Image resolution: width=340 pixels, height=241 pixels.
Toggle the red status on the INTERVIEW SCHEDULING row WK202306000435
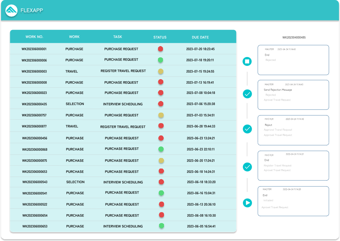(x=161, y=104)
